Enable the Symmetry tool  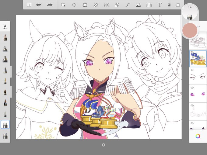coord(106,5)
